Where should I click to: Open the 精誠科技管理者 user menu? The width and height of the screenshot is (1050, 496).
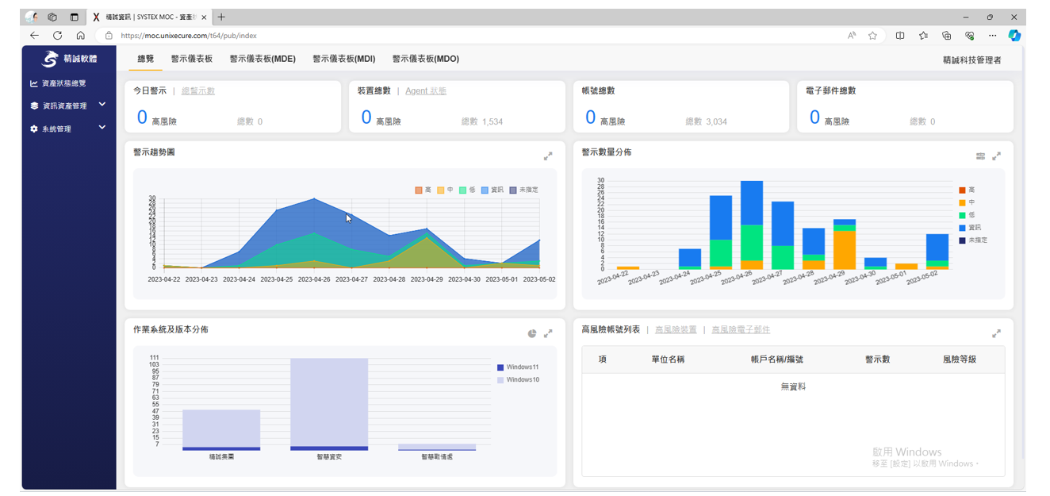coord(971,60)
